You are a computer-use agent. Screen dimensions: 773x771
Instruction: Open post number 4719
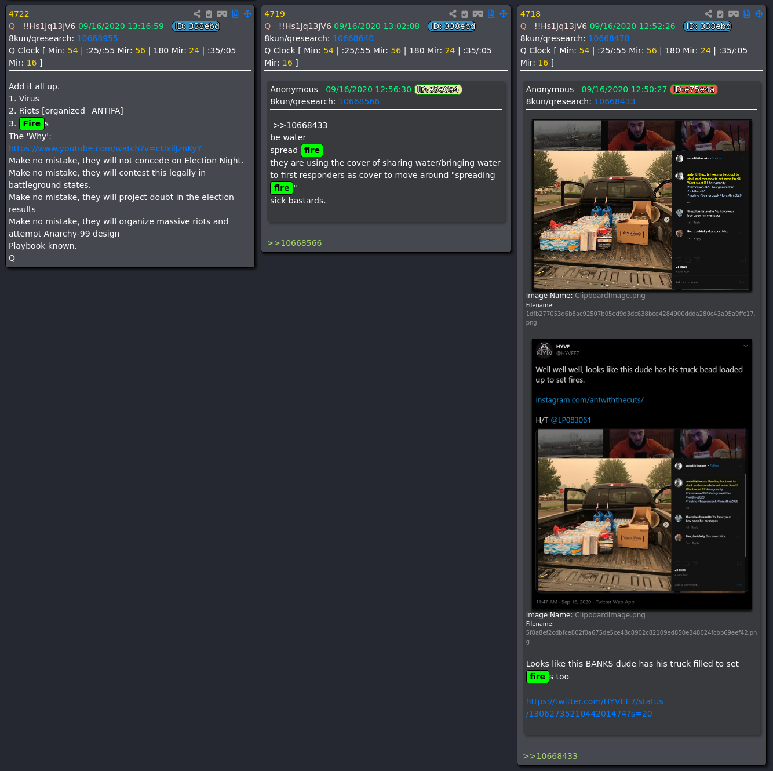click(x=275, y=14)
